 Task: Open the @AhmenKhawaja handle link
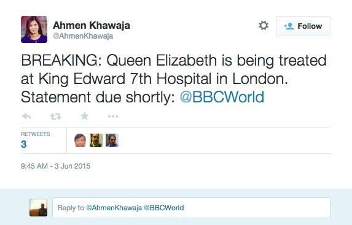pos(83,36)
